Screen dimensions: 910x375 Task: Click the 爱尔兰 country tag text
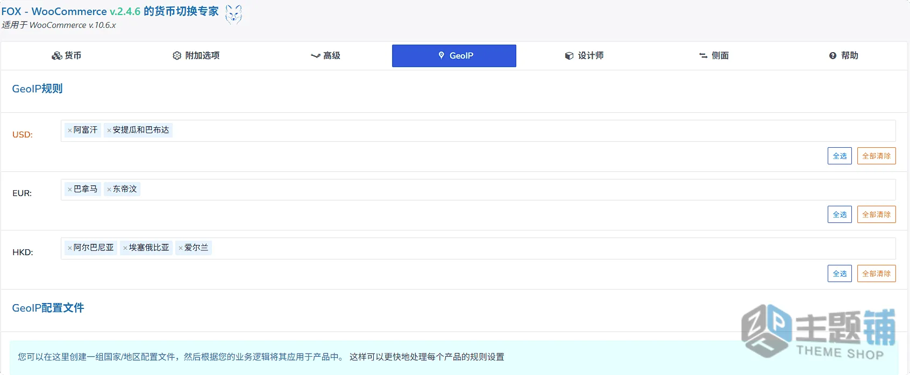(x=196, y=248)
